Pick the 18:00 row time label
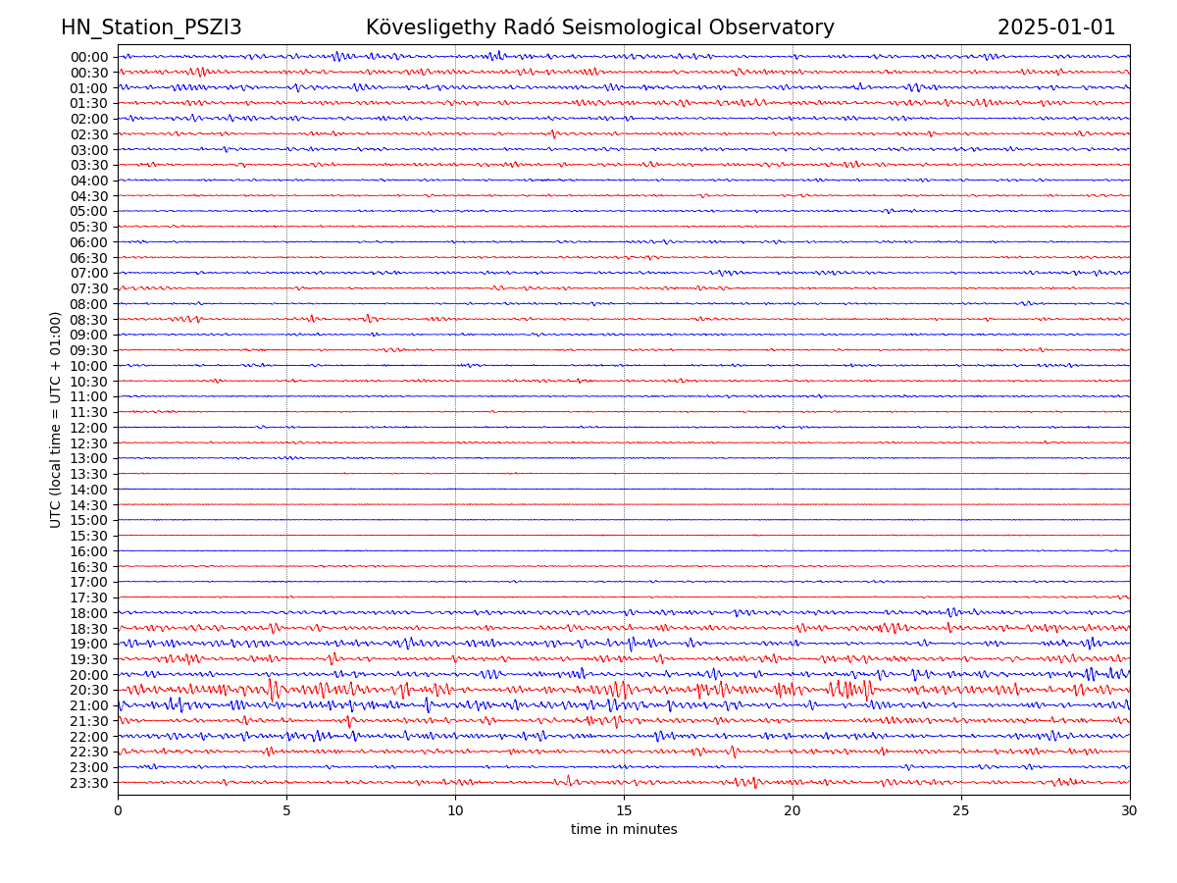This screenshot has width=1177, height=883. point(89,613)
